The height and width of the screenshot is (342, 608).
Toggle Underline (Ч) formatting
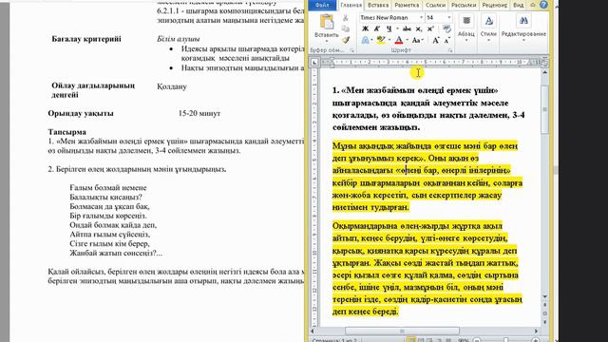click(389, 28)
